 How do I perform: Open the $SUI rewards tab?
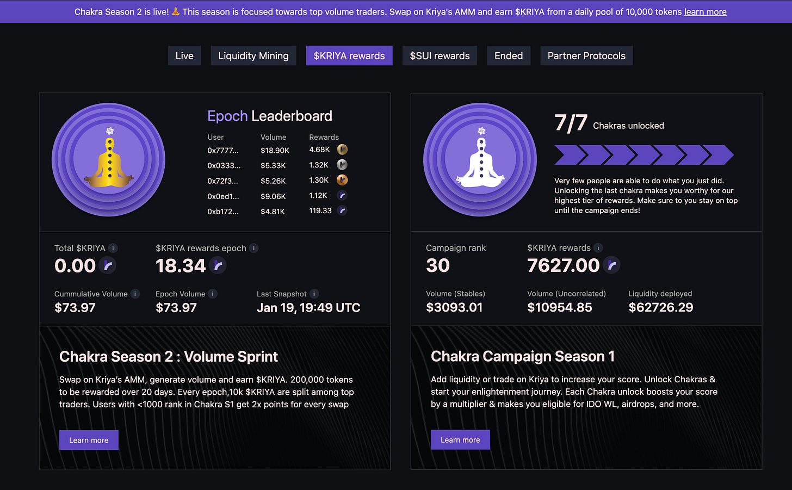440,55
